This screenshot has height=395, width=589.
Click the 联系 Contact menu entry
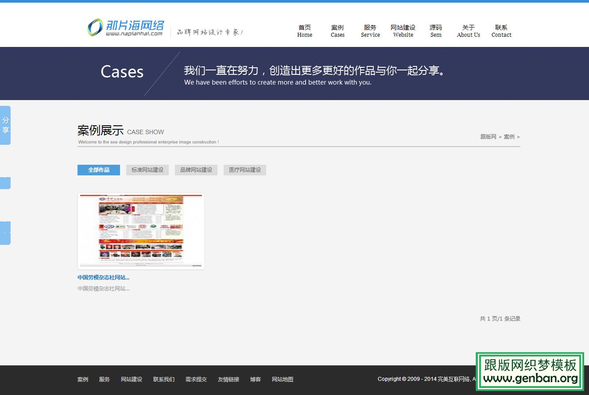pos(501,31)
